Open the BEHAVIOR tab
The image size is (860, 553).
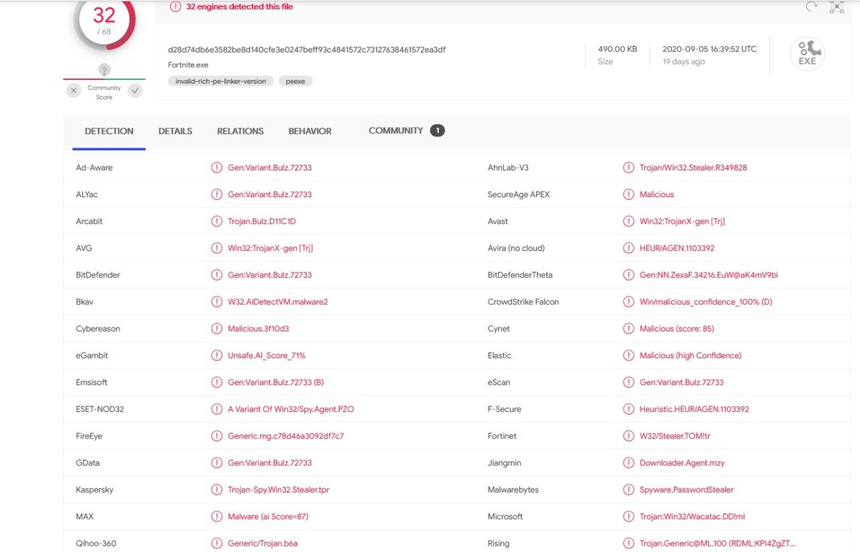click(310, 132)
